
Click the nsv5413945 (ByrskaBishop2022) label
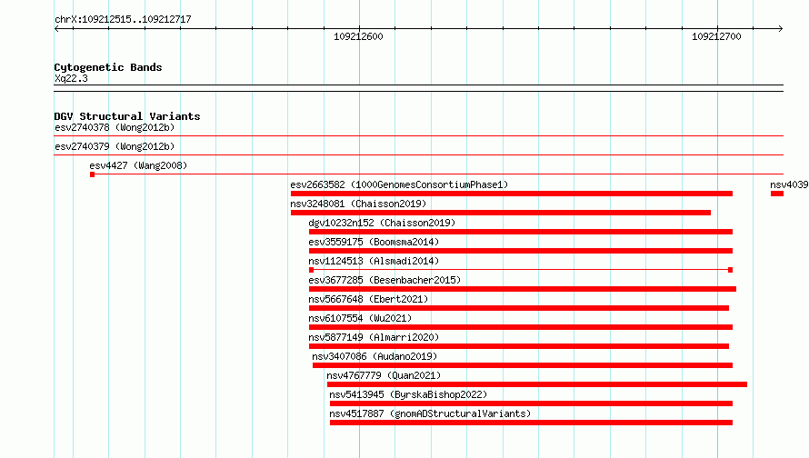tap(408, 394)
